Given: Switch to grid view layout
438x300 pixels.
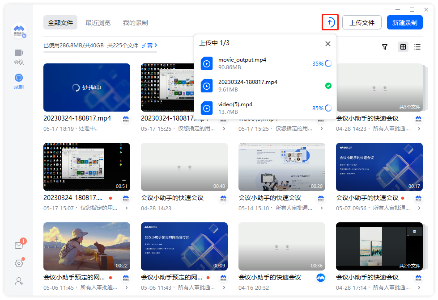Looking at the screenshot, I should (x=403, y=47).
